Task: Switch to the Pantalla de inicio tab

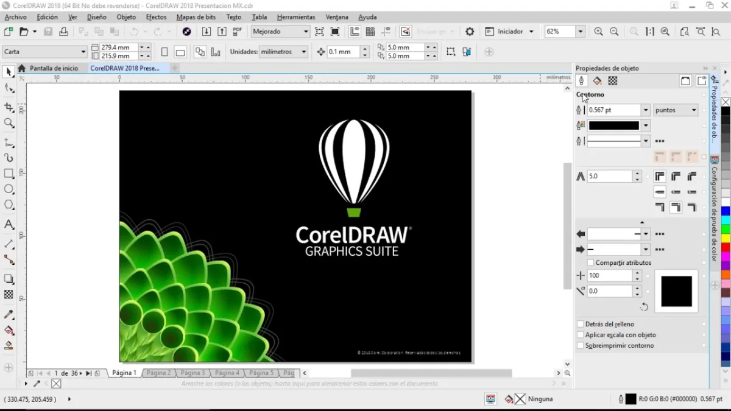Action: click(x=54, y=68)
